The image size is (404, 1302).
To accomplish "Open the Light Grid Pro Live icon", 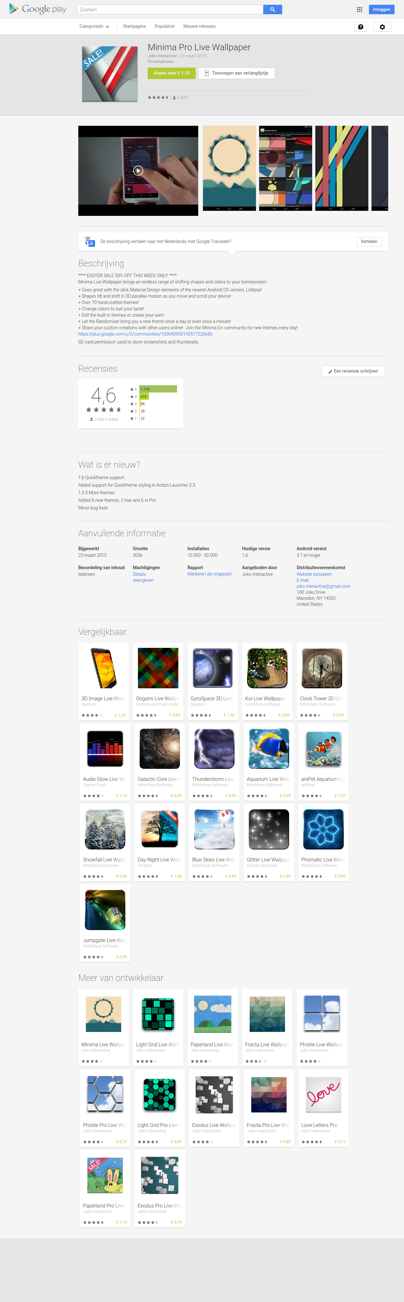I will point(160,1095).
